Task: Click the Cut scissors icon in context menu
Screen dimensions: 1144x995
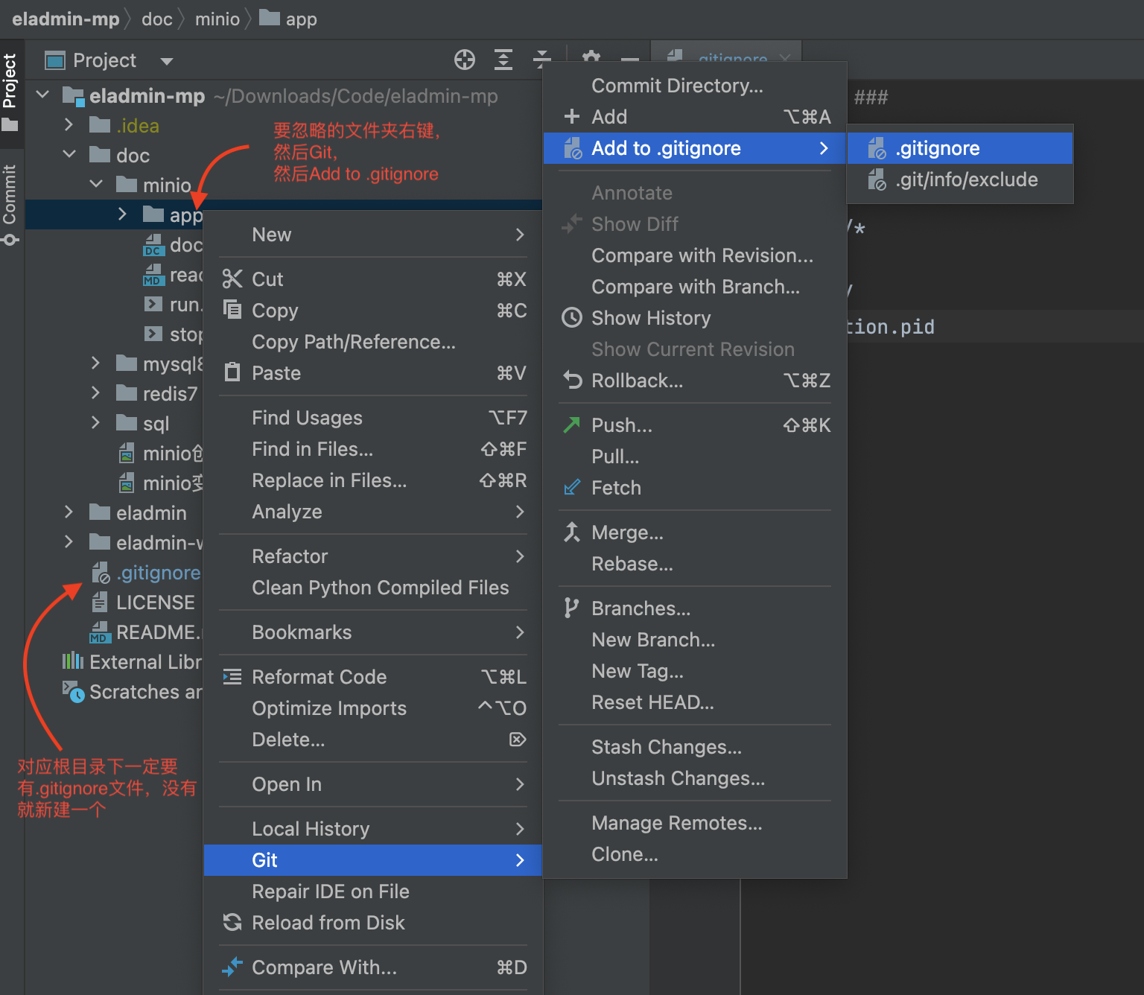Action: pyautogui.click(x=232, y=279)
